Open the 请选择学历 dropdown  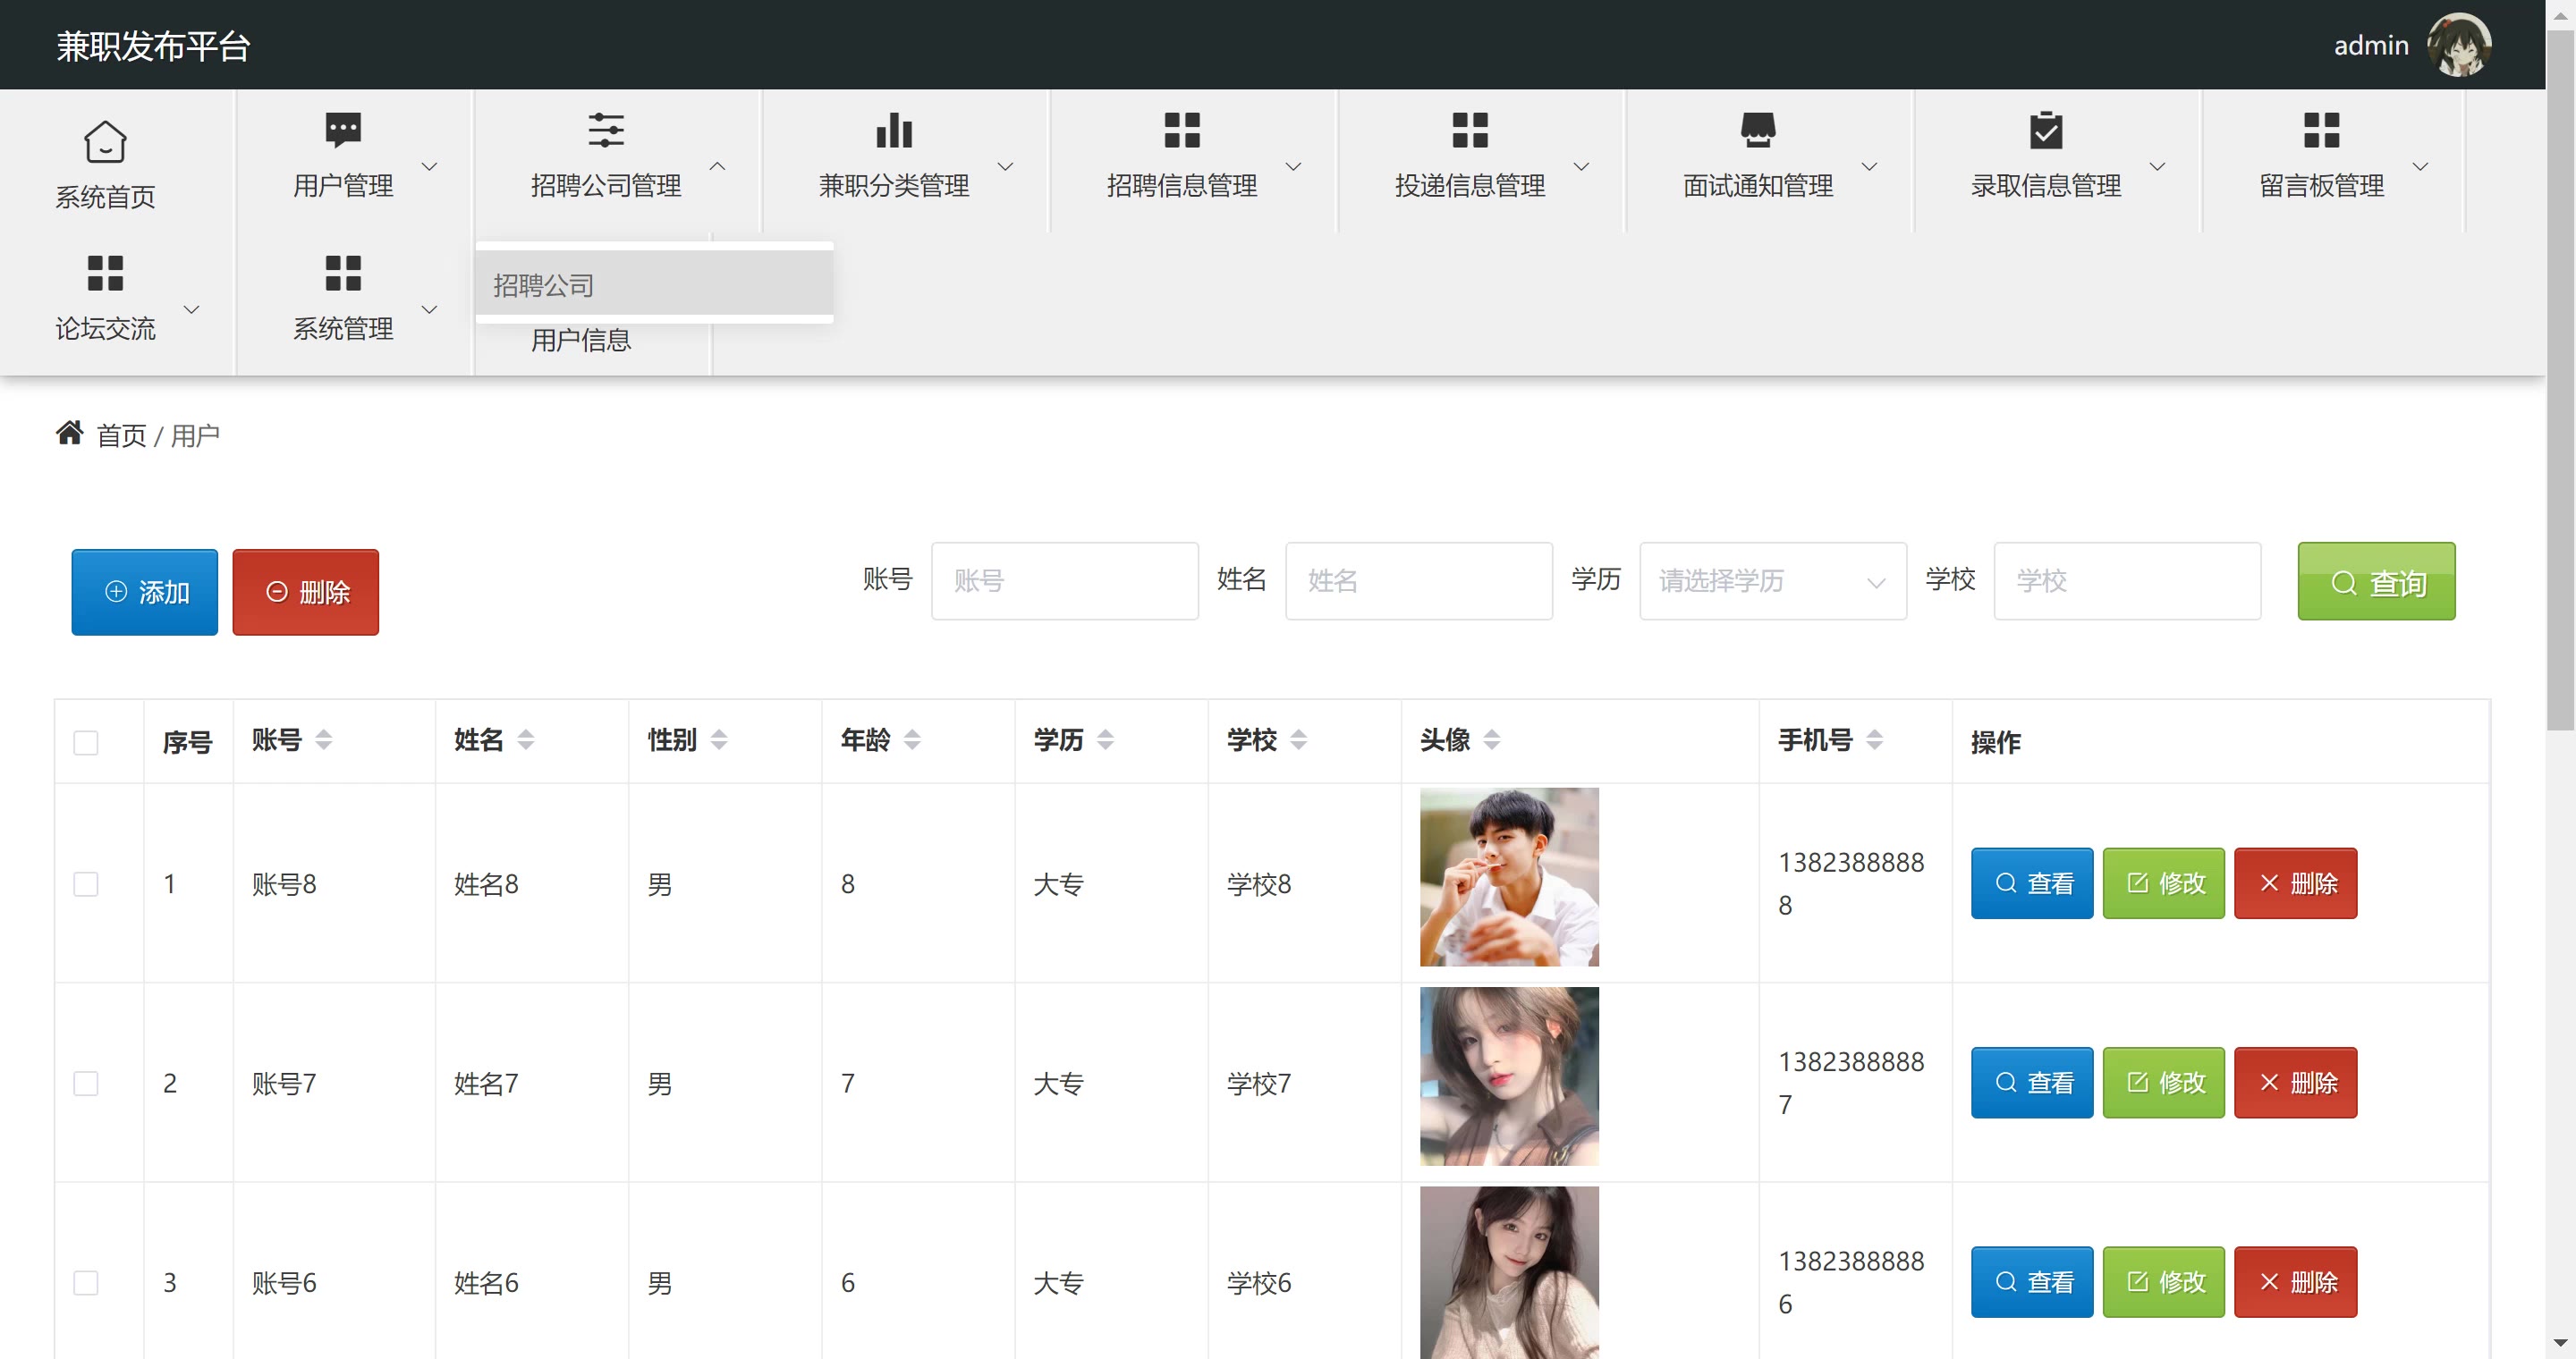pyautogui.click(x=1773, y=580)
